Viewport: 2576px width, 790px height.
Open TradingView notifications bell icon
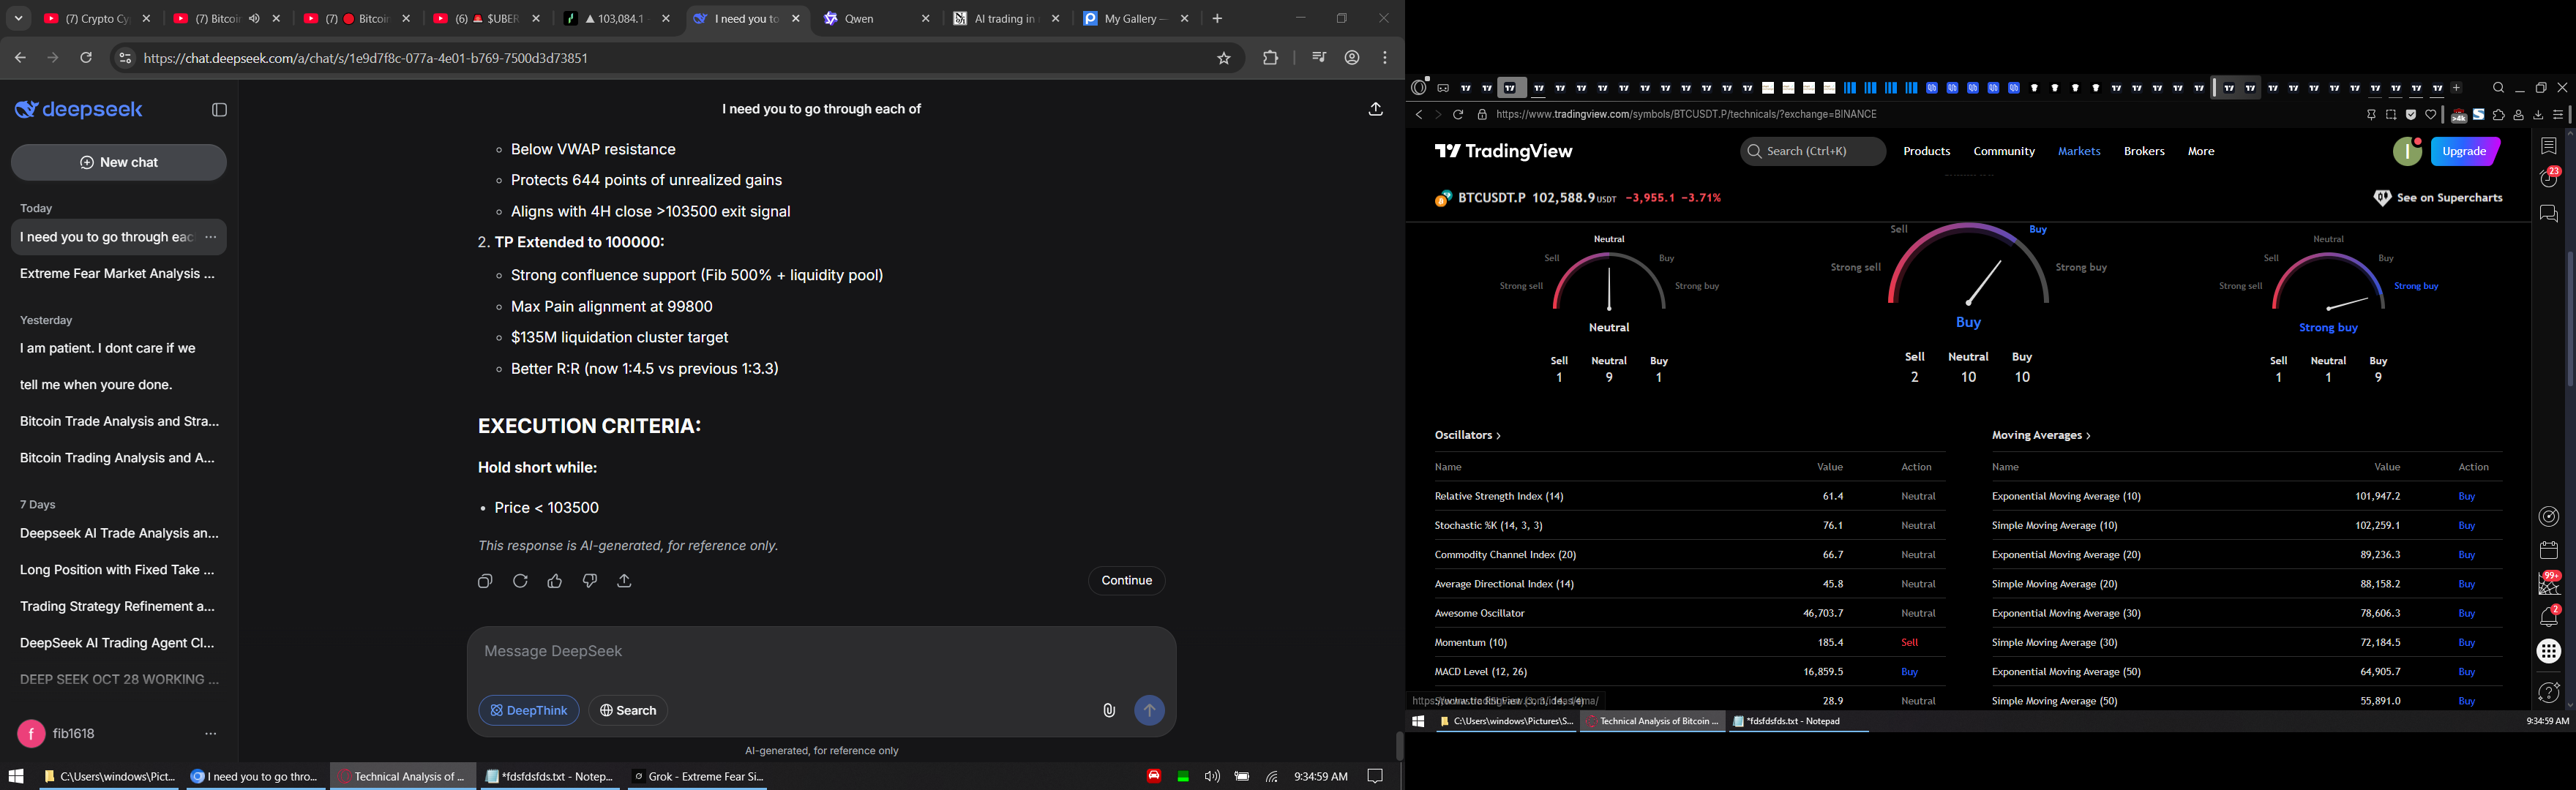pyautogui.click(x=2548, y=617)
